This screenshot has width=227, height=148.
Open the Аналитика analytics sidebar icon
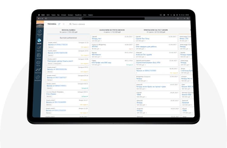[x=38, y=70]
